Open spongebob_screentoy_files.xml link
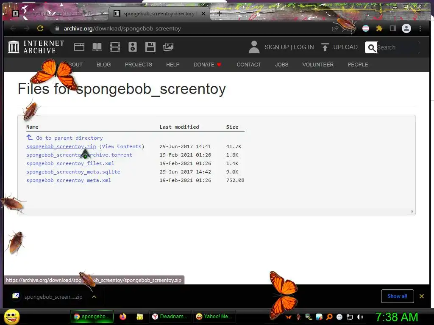Viewport: 434px width, 325px height. tap(70, 163)
